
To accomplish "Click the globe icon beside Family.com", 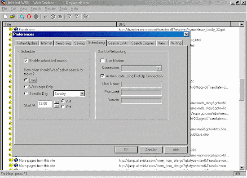I will click(x=16, y=29).
